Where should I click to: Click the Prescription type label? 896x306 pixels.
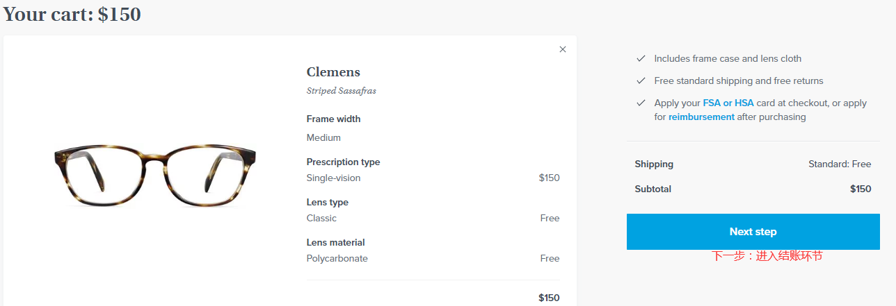[343, 162]
